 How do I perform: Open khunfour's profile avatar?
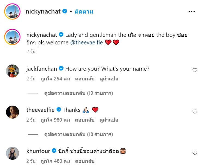(x=13, y=153)
